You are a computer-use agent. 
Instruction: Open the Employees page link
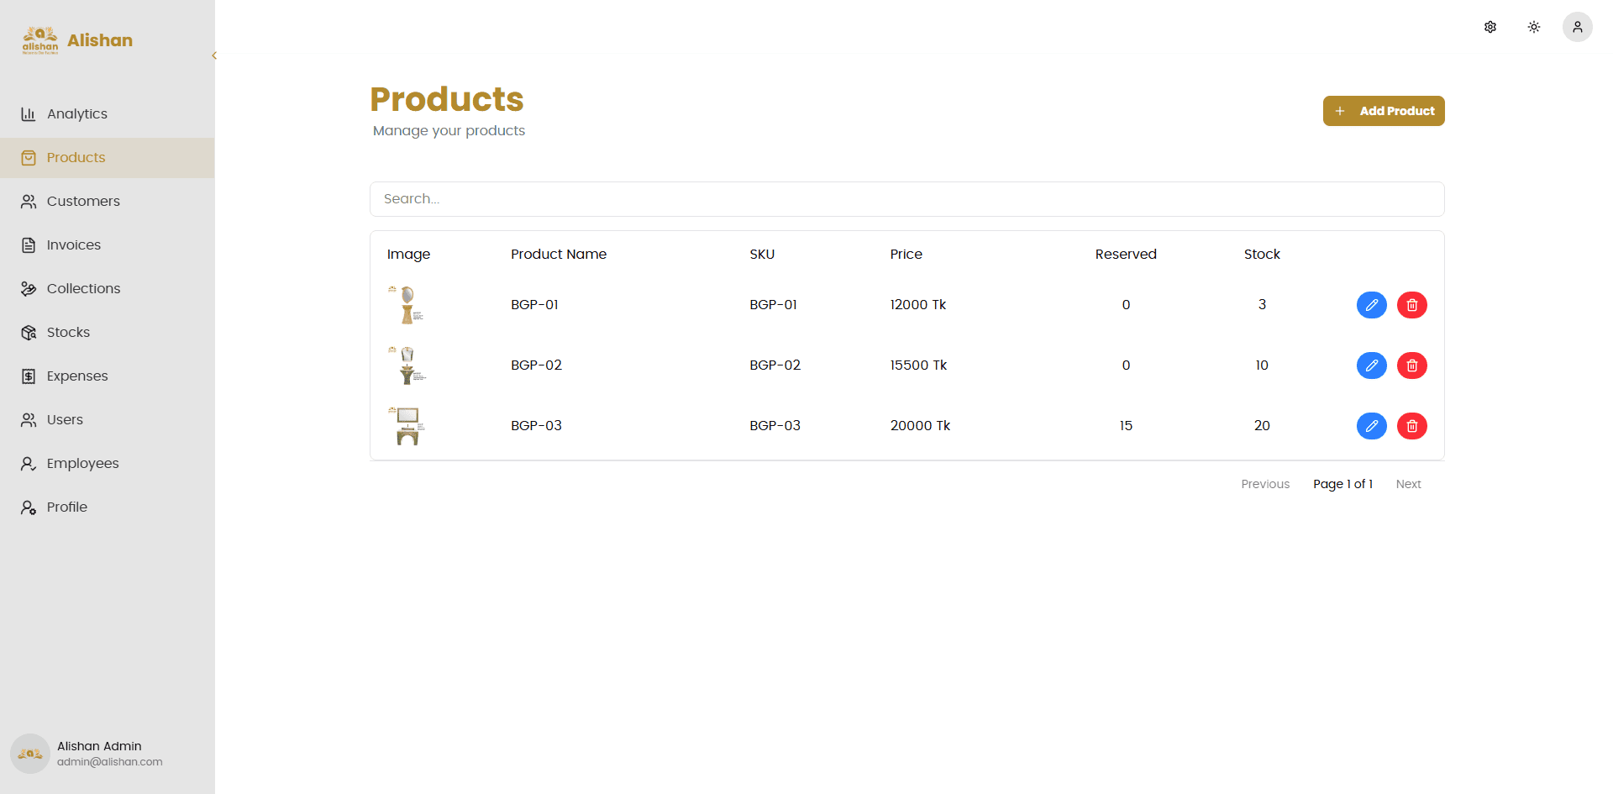(x=107, y=464)
